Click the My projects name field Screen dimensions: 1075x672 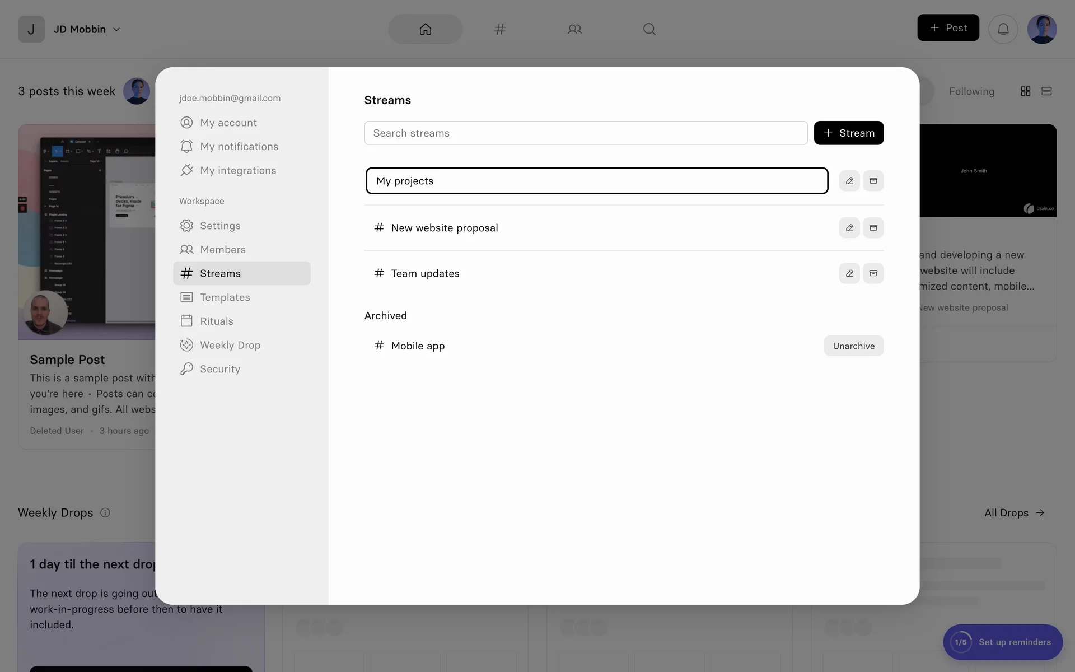tap(596, 181)
